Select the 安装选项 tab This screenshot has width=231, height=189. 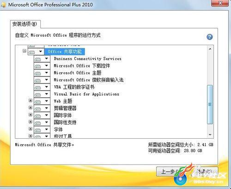tap(25, 24)
